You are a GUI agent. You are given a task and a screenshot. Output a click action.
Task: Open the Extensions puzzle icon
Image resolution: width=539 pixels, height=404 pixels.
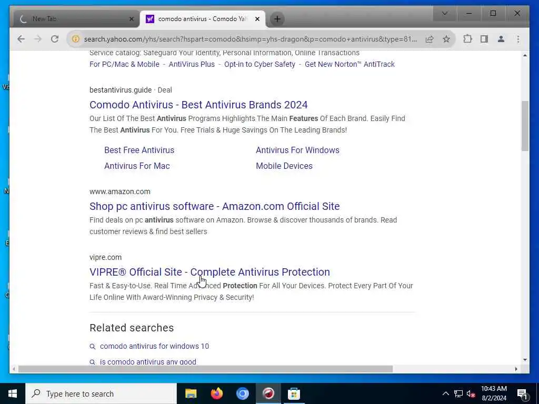tap(467, 39)
